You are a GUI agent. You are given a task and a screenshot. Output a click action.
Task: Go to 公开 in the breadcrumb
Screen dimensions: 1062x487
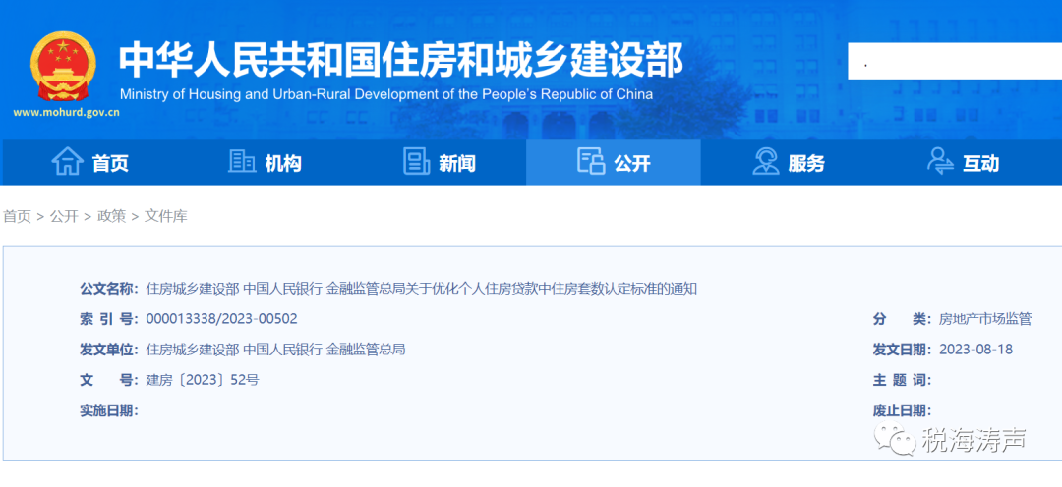pos(64,216)
